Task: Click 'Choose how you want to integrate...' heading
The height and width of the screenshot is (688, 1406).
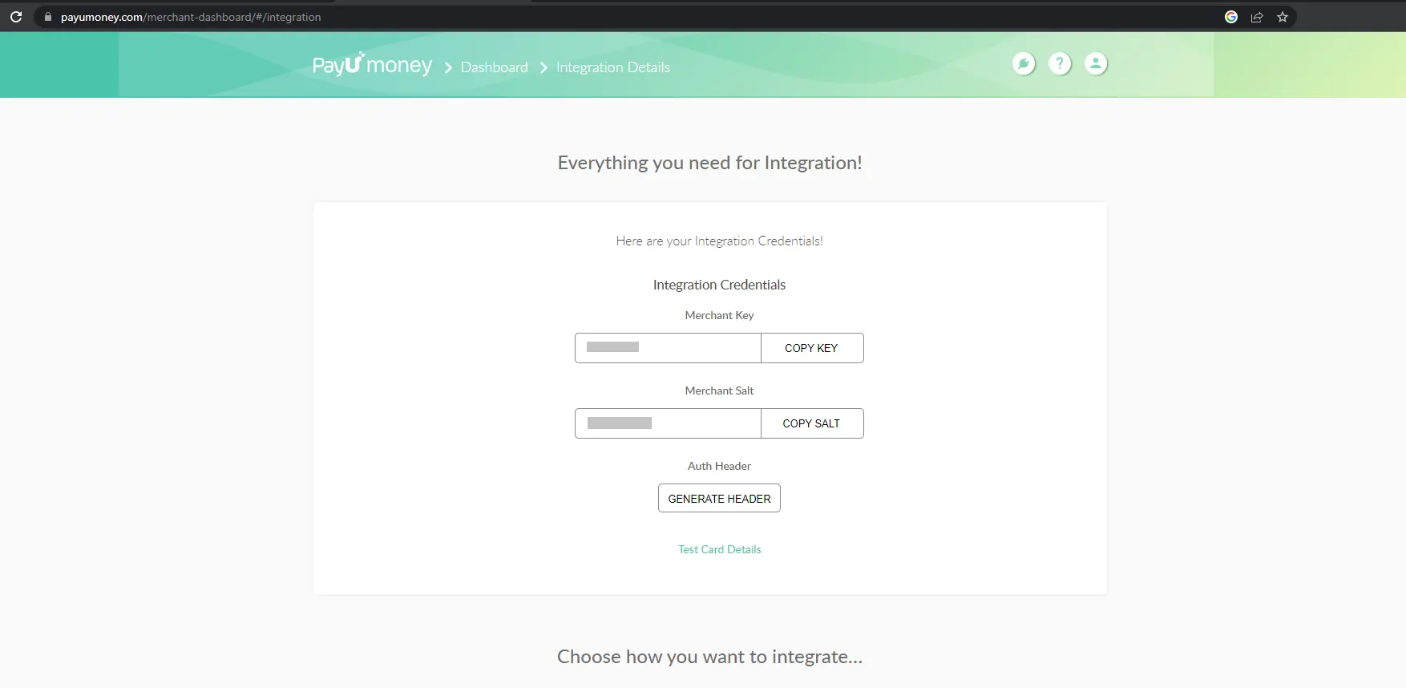Action: pyautogui.click(x=709, y=657)
